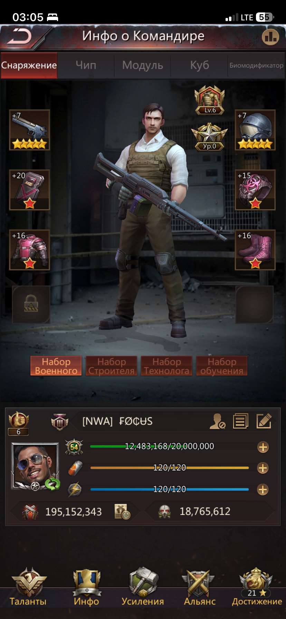The width and height of the screenshot is (286, 619).
Task: Add experience with the plus button
Action: point(263,447)
